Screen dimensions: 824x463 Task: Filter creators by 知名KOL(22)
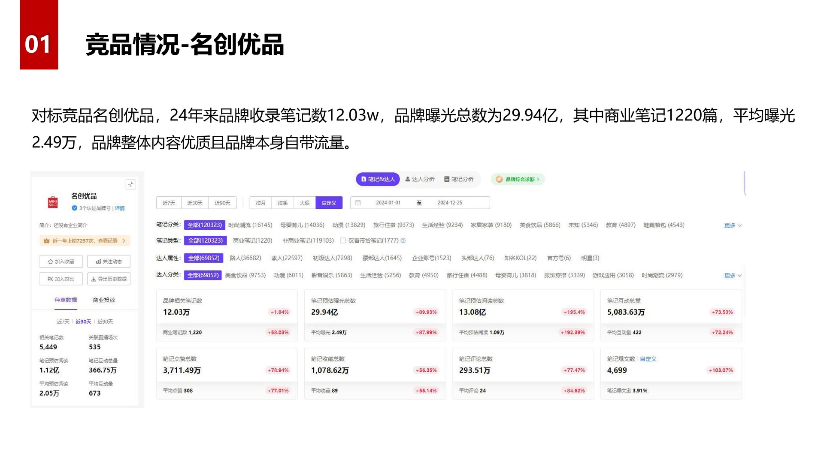click(x=520, y=258)
